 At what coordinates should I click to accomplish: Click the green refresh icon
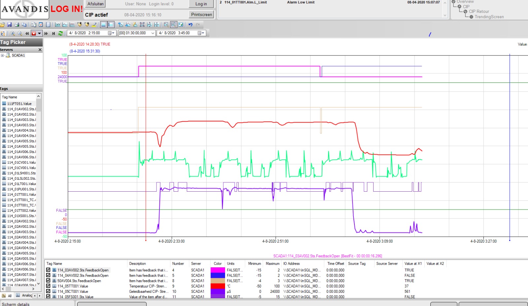coord(60,33)
